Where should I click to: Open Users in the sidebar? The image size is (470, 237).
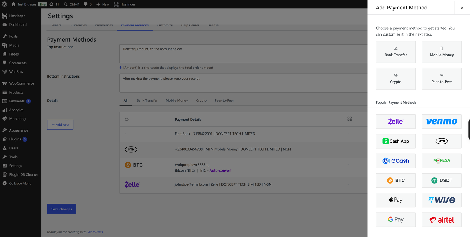tap(21, 148)
